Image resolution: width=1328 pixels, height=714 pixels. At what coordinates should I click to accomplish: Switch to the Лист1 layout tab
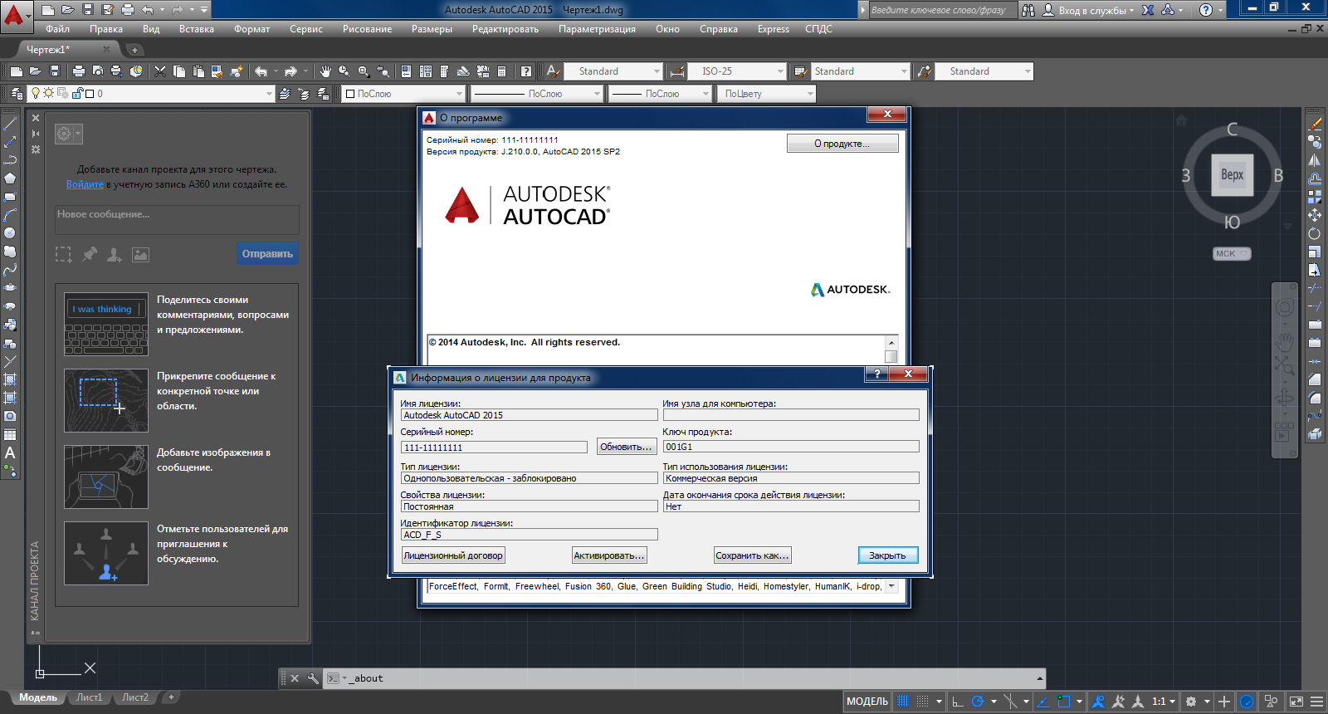coord(89,697)
